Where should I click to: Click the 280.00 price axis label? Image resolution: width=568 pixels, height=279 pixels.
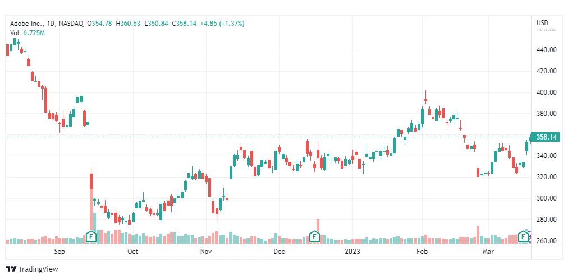[546, 220]
